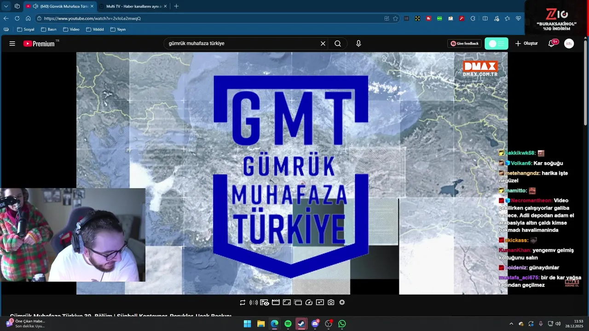Open the extensions puzzle icon
The height and width of the screenshot is (331, 589).
pos(473,18)
